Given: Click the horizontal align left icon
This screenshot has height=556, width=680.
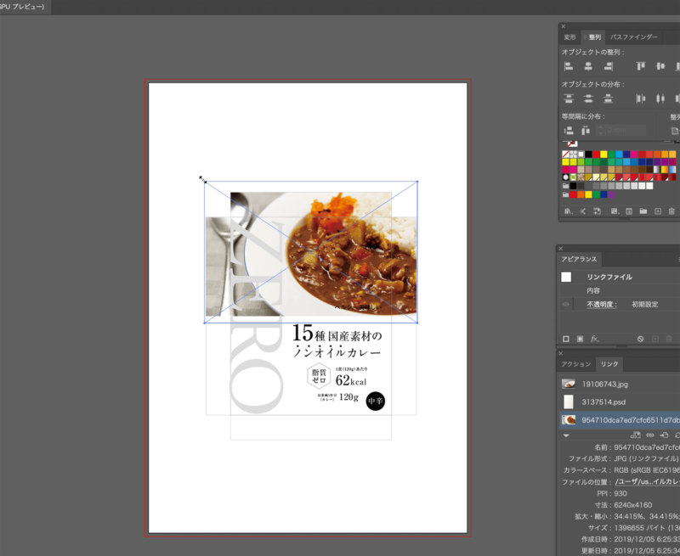Looking at the screenshot, I should pos(568,66).
